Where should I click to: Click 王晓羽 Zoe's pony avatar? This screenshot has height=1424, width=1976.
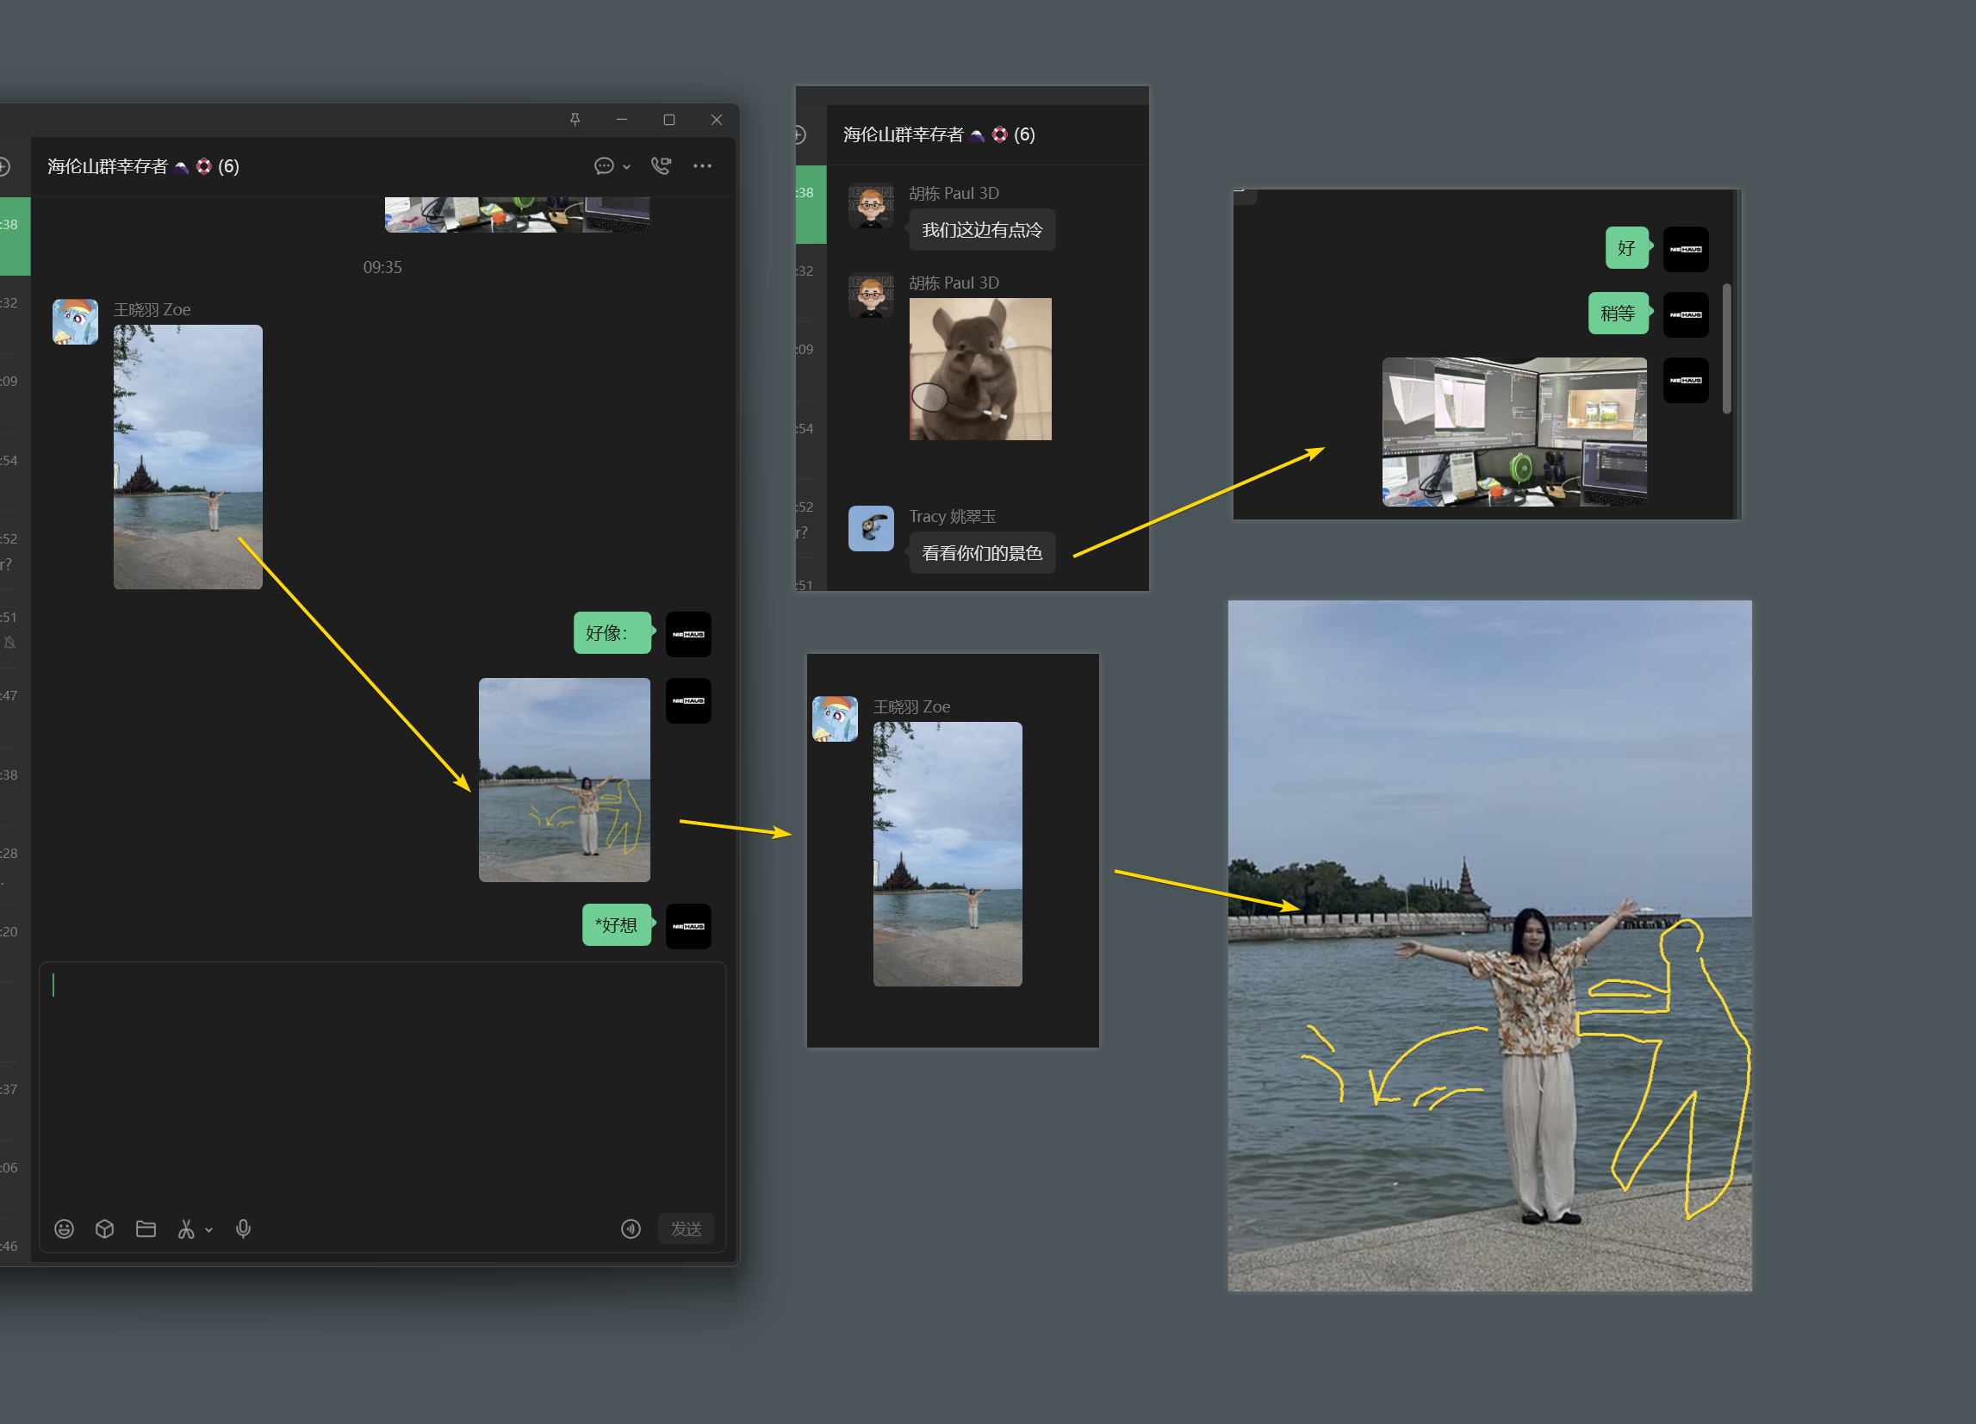click(75, 321)
